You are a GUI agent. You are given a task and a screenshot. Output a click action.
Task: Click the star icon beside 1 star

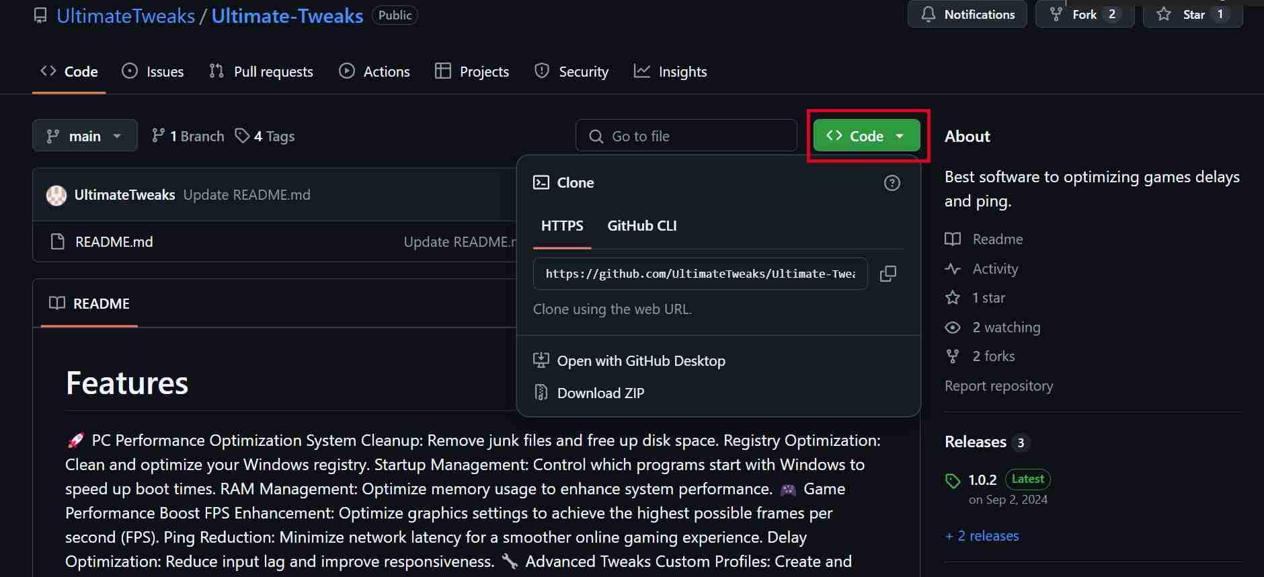tap(953, 298)
